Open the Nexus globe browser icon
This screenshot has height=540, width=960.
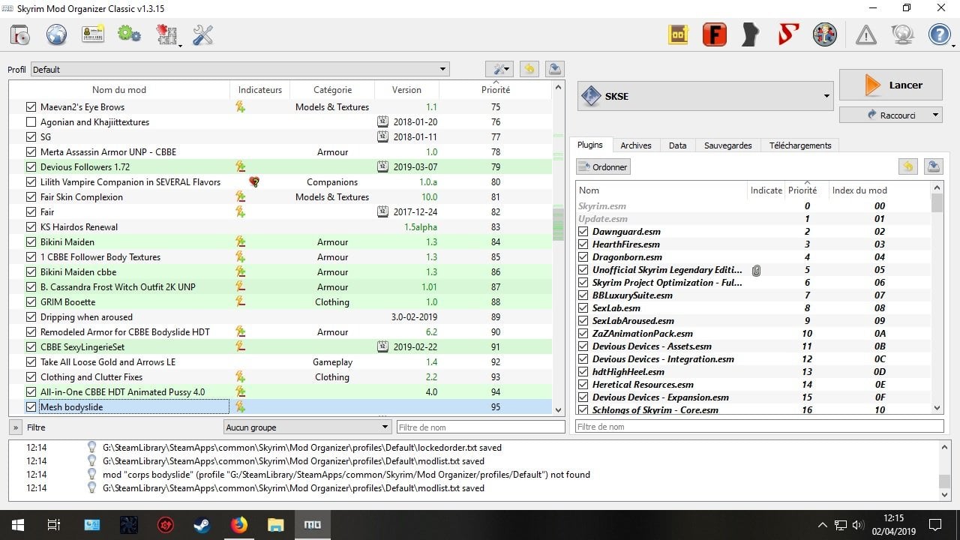[56, 34]
